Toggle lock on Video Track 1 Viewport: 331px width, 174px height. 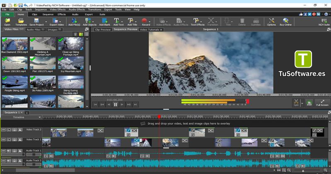20,140
